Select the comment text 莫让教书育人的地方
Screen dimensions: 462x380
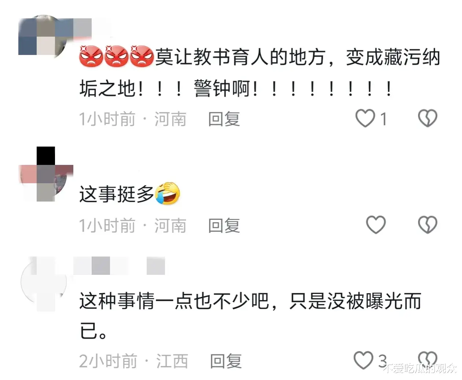(x=240, y=57)
